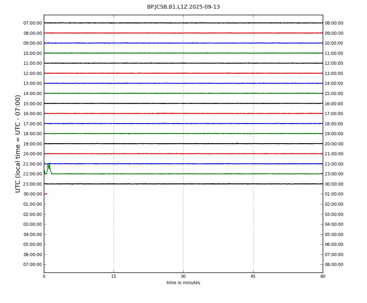This screenshot has height=303, width=367.
Task: Click the left axis label 01:00:00
Action: [x=33, y=204]
